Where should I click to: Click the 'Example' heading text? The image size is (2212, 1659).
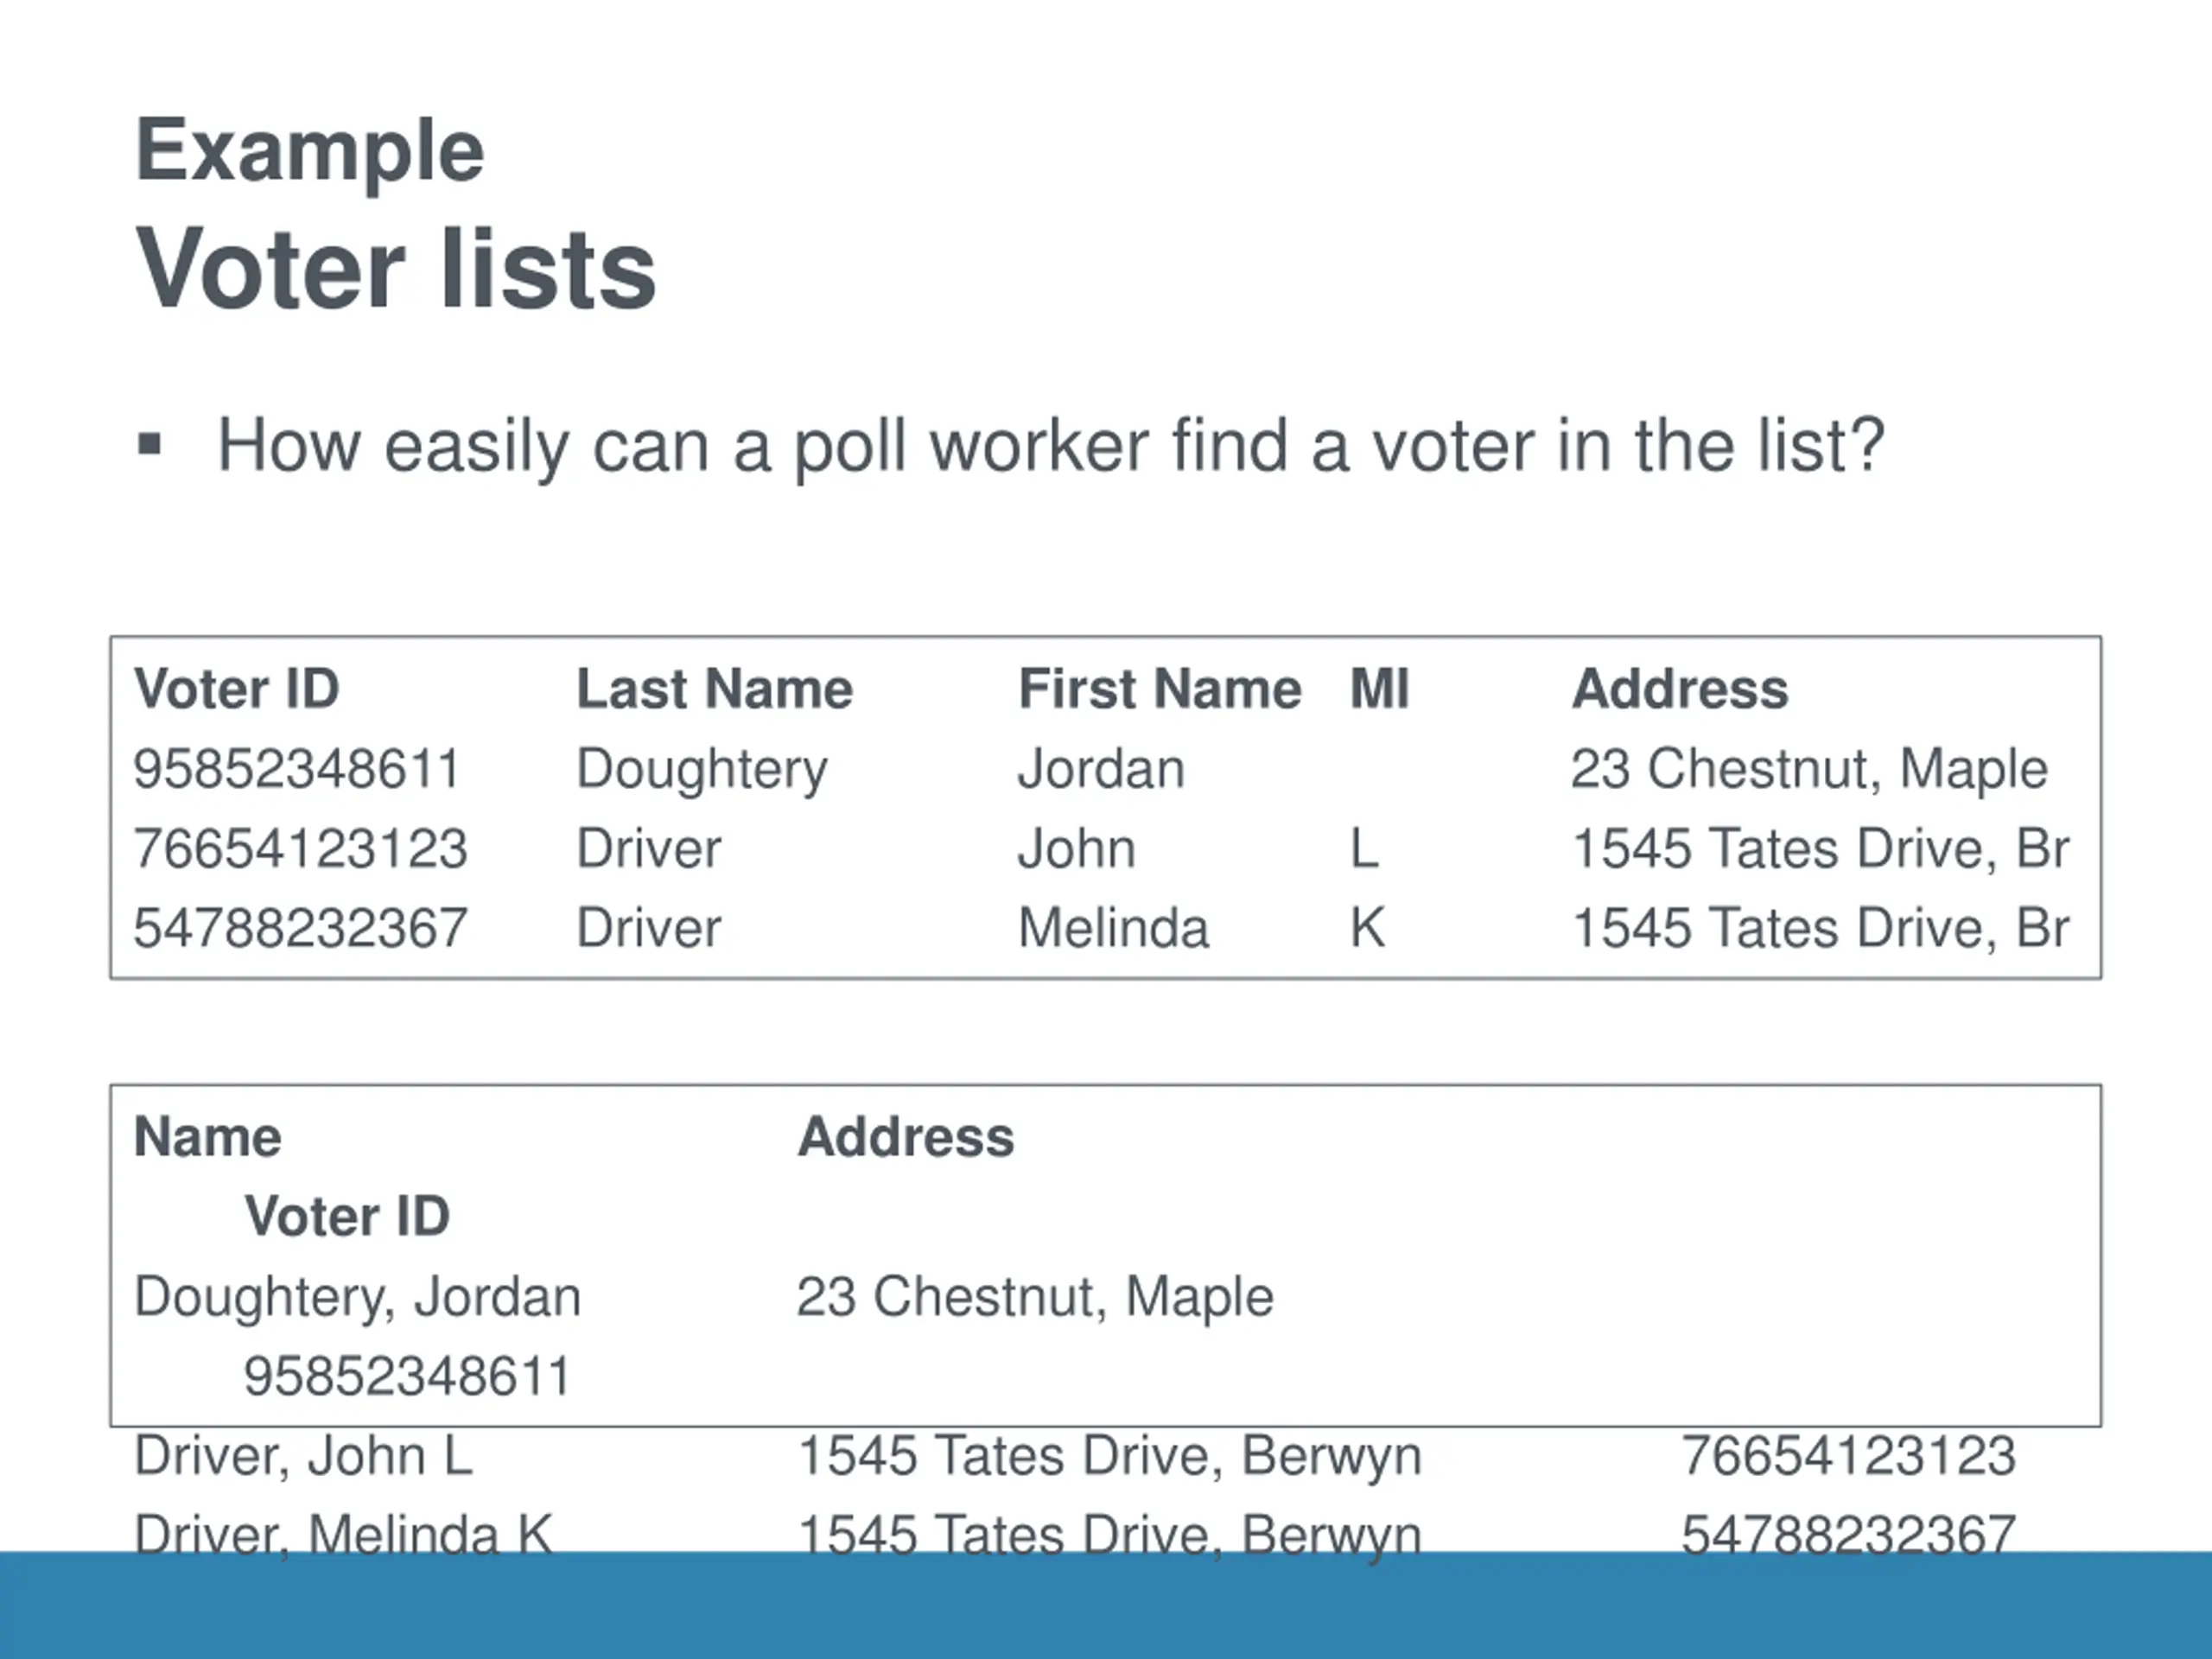310,152
